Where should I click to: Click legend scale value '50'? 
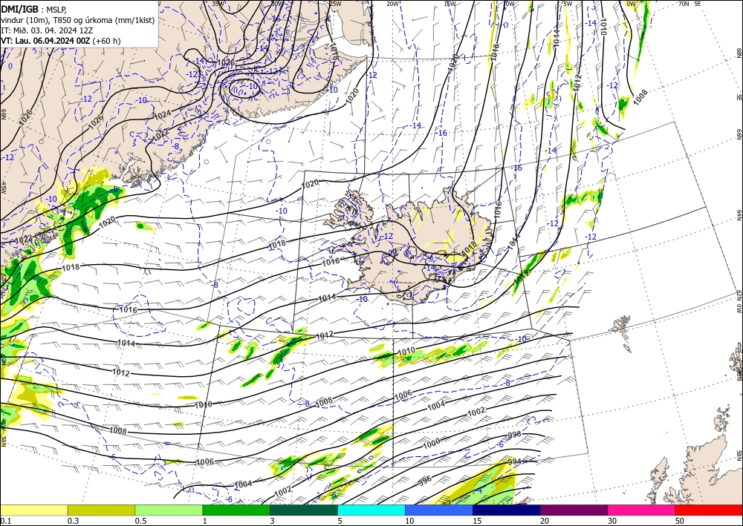tap(680, 521)
